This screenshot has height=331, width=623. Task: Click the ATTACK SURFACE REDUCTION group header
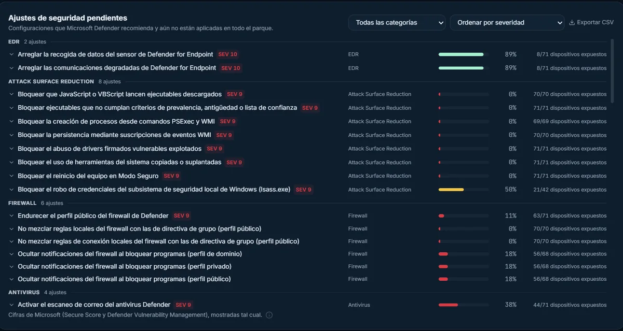click(51, 81)
